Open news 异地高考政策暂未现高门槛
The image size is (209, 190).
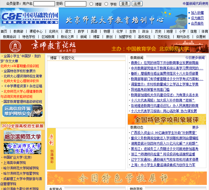(x=150, y=90)
